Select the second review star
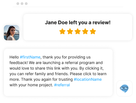Viewport: 136px width, 103px height. [70, 31]
